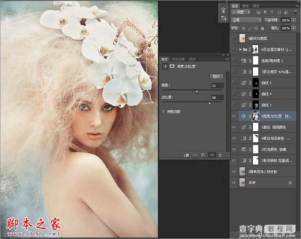Switch to the Layers tab
The width and height of the screenshot is (301, 239).
click(x=235, y=6)
